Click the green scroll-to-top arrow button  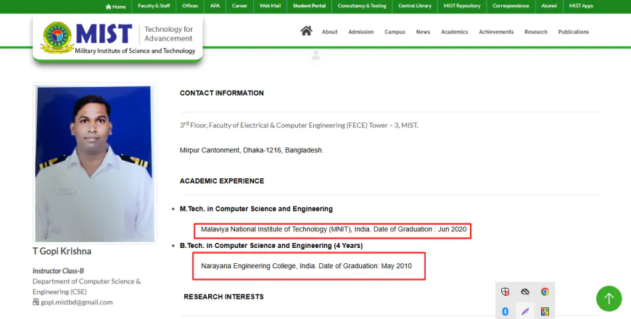609,299
